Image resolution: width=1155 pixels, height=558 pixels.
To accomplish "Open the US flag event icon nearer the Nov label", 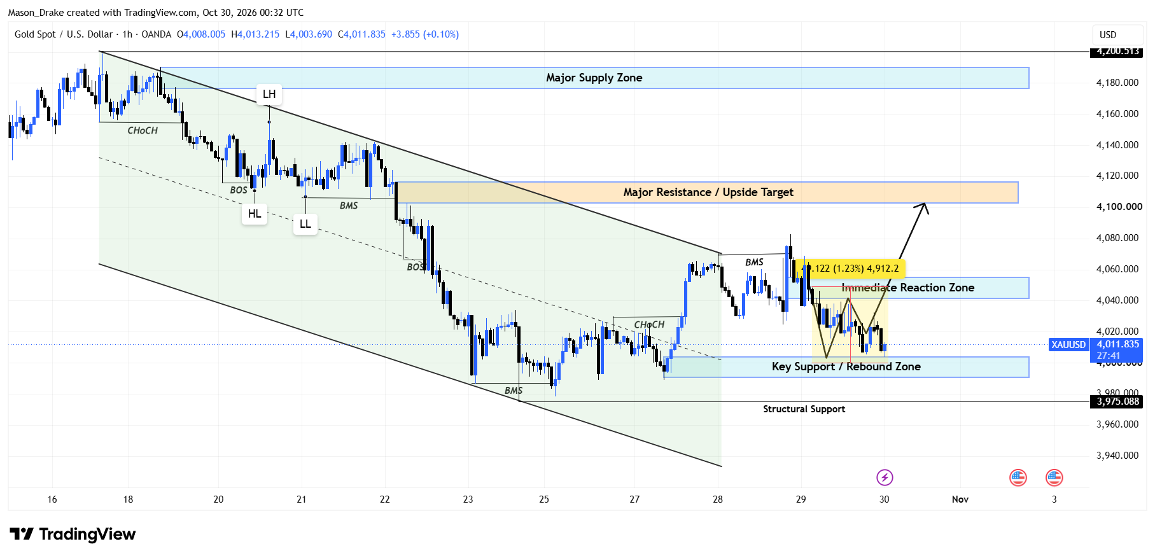I will pos(1018,477).
